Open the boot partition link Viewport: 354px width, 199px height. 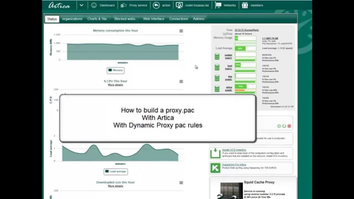tap(228, 67)
